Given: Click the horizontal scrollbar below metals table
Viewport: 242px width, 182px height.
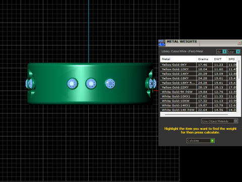Looking at the screenshot, I should [196, 115].
